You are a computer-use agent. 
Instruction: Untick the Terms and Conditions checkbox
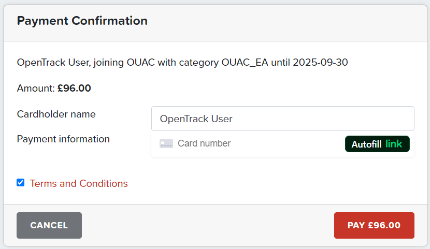[21, 183]
